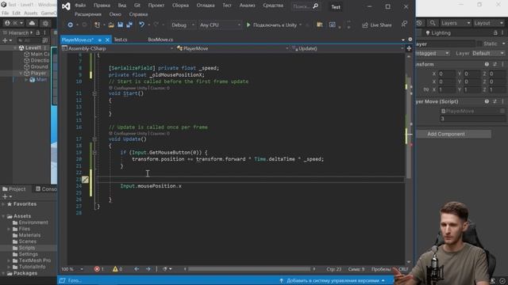Switch to the BoxMove.cs tab
This screenshot has width=508, height=285.
(160, 40)
